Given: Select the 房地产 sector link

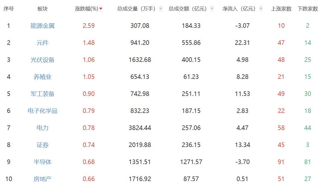Looking at the screenshot, I should (42, 179).
